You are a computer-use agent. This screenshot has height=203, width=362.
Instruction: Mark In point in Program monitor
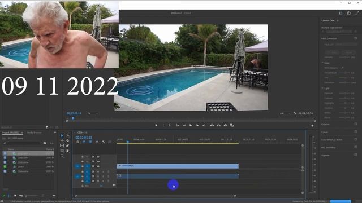163,125
